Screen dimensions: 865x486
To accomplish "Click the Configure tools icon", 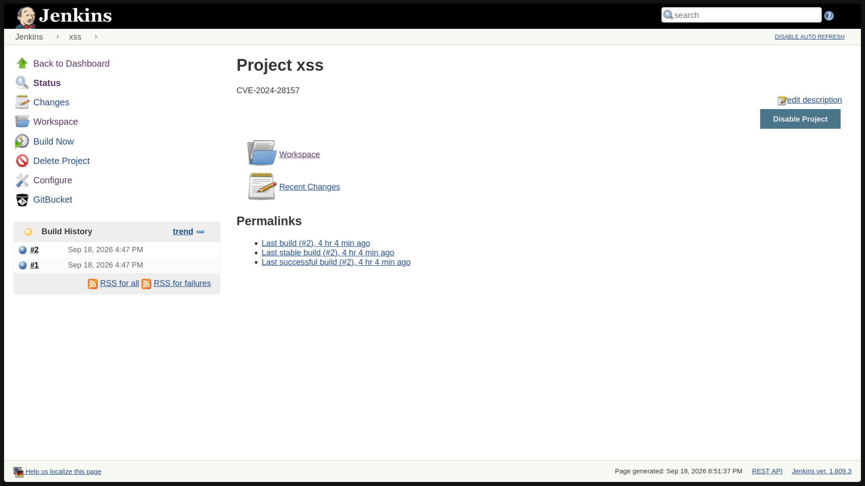I will pos(22,180).
